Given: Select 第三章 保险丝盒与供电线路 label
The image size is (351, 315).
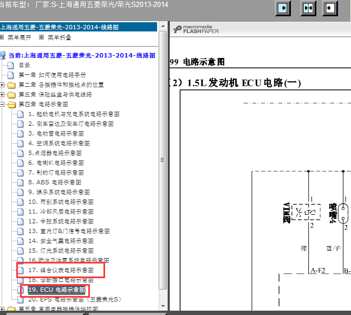Looking at the screenshot, I should pyautogui.click(x=55, y=94).
